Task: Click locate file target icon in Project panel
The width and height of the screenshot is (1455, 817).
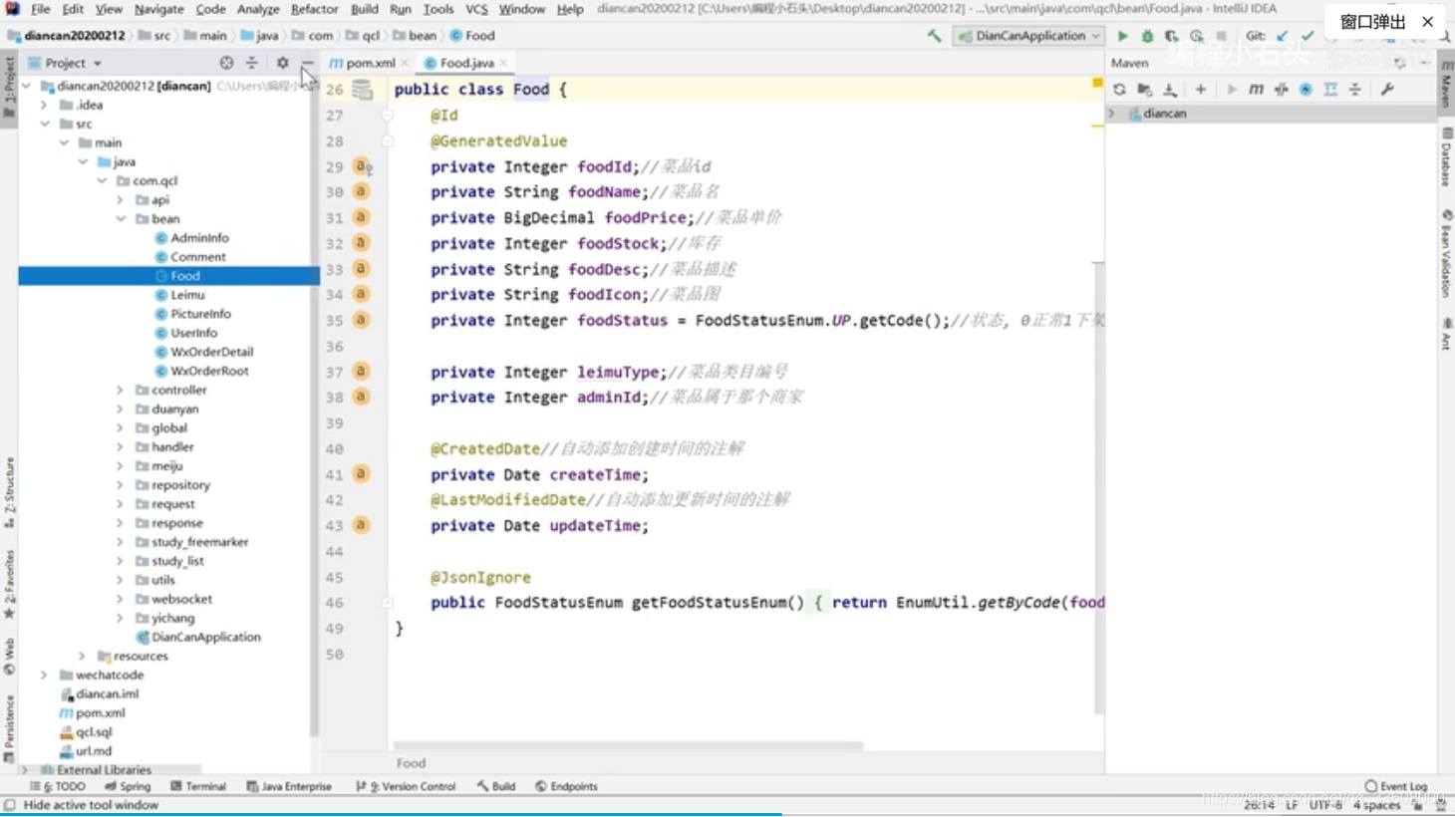Action: (x=226, y=63)
